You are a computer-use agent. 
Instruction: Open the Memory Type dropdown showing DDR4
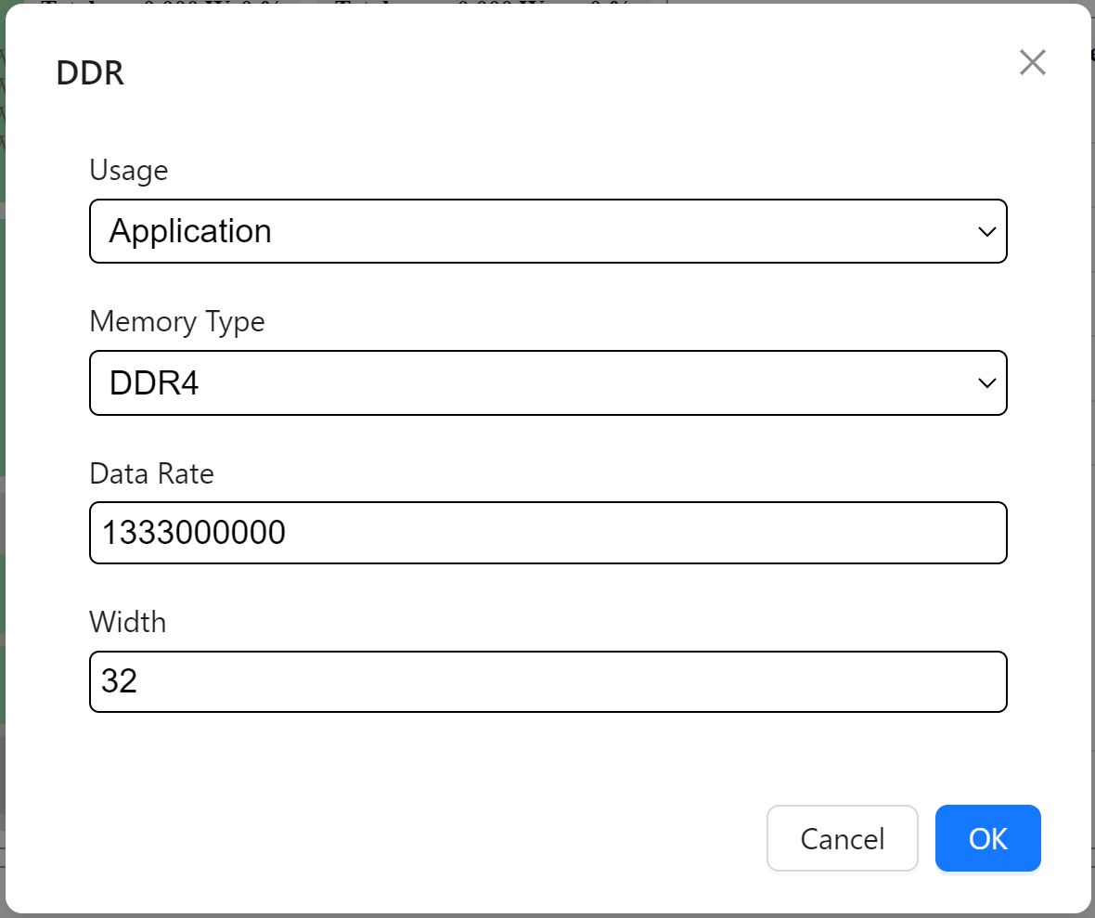click(548, 382)
